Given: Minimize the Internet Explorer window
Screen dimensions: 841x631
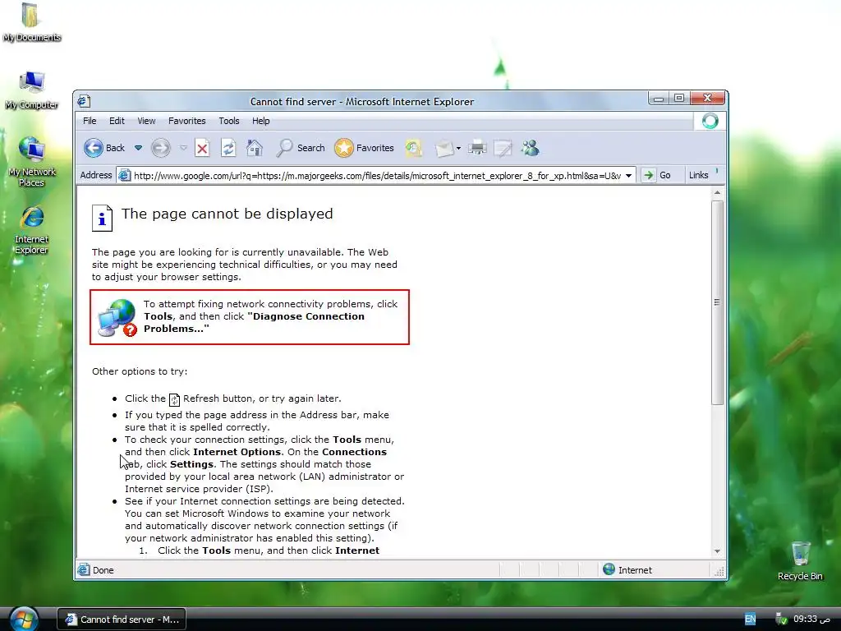Looking at the screenshot, I should point(659,99).
